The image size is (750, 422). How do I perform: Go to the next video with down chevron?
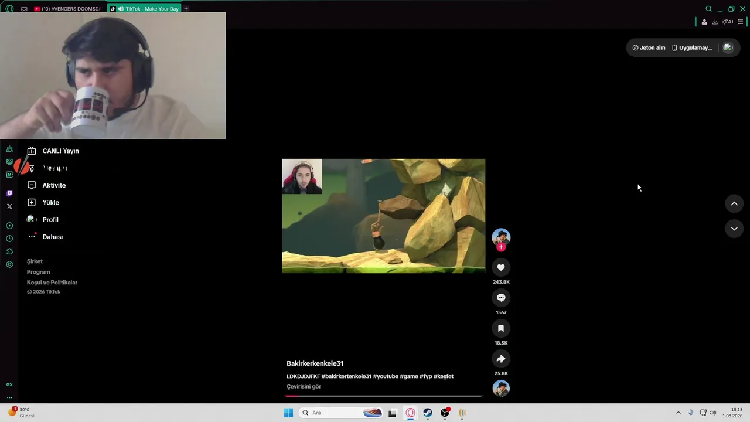734,229
